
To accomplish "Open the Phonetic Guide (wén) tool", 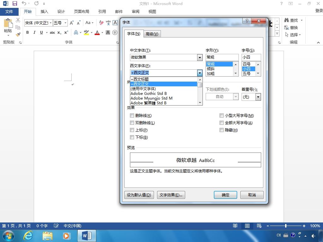I will tap(109, 23).
